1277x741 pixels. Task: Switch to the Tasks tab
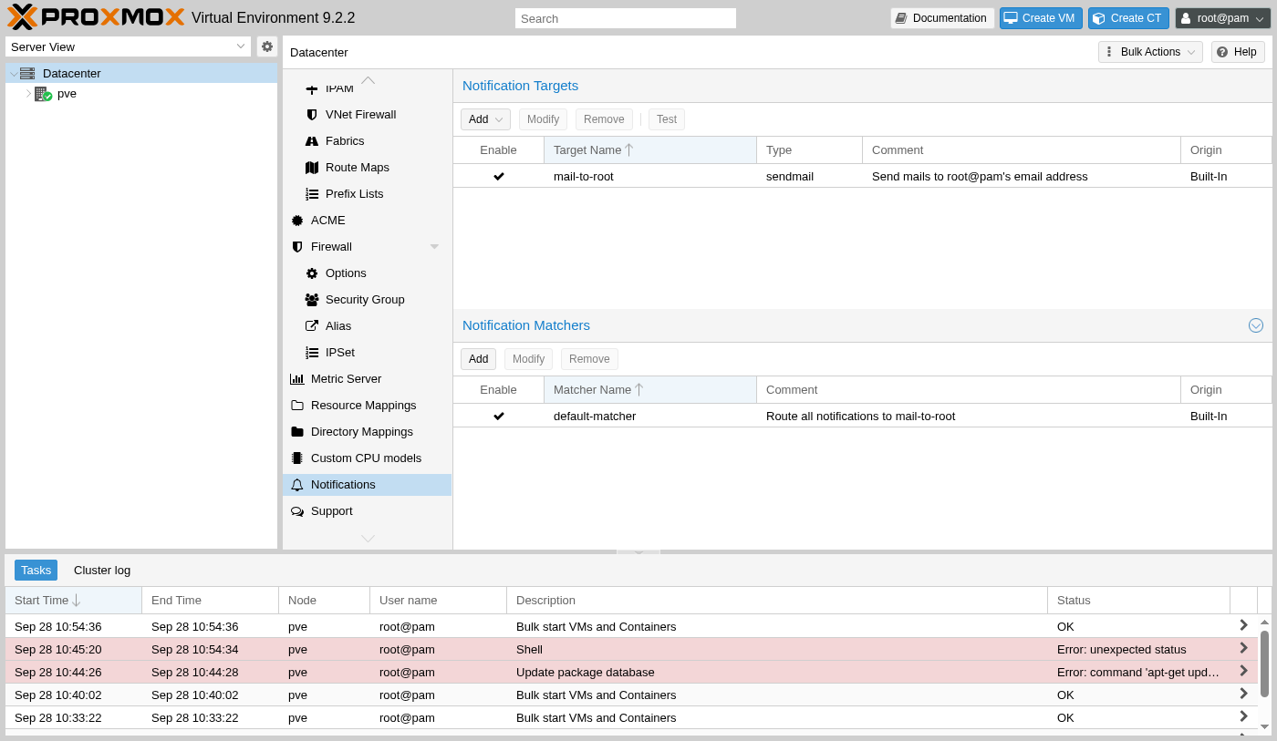36,571
